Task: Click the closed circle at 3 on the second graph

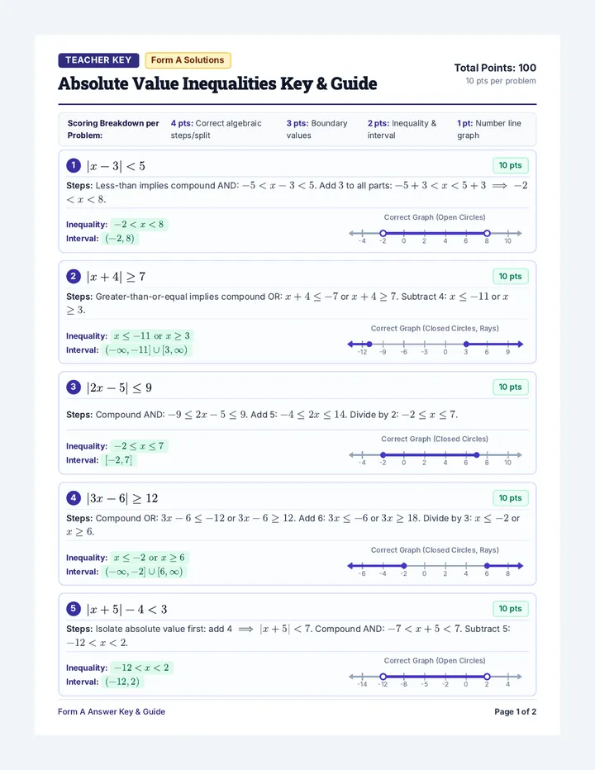Action: (x=466, y=345)
